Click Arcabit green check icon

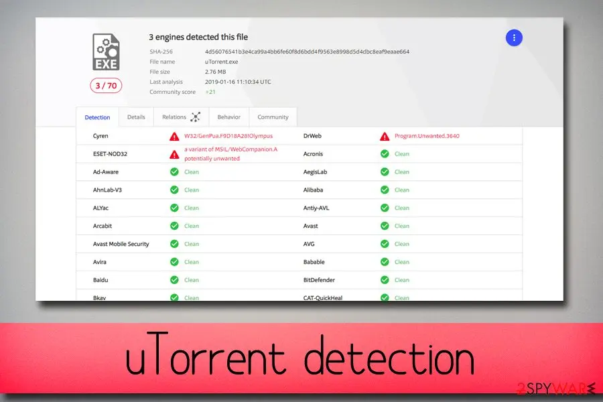coord(174,226)
